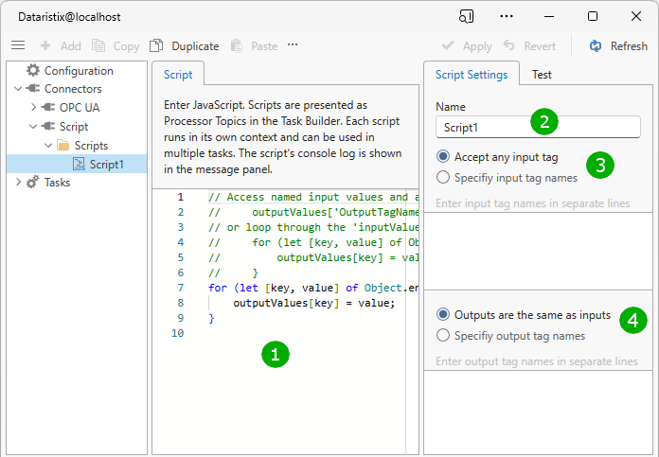Click the Connectors plug icon

click(33, 89)
